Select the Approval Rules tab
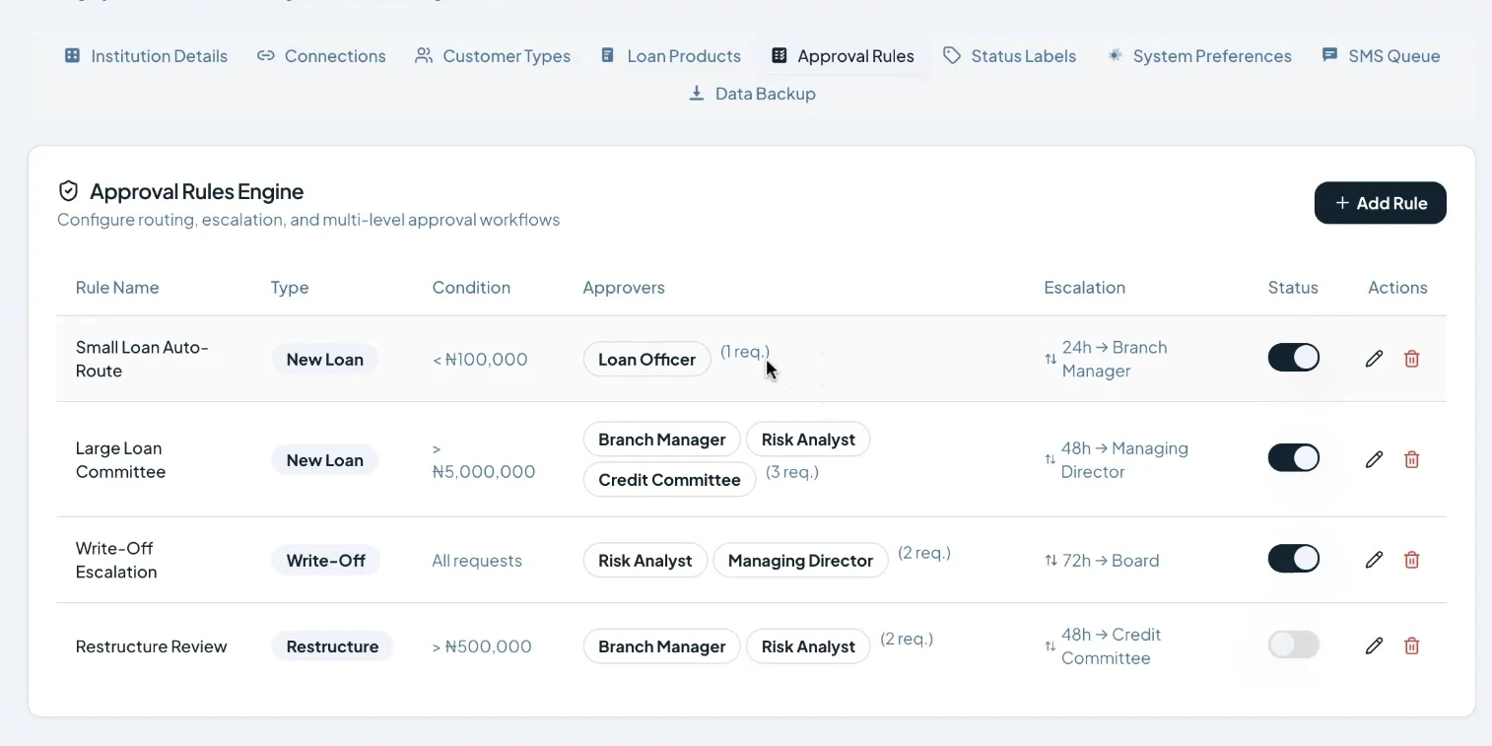1492x746 pixels. 843,56
